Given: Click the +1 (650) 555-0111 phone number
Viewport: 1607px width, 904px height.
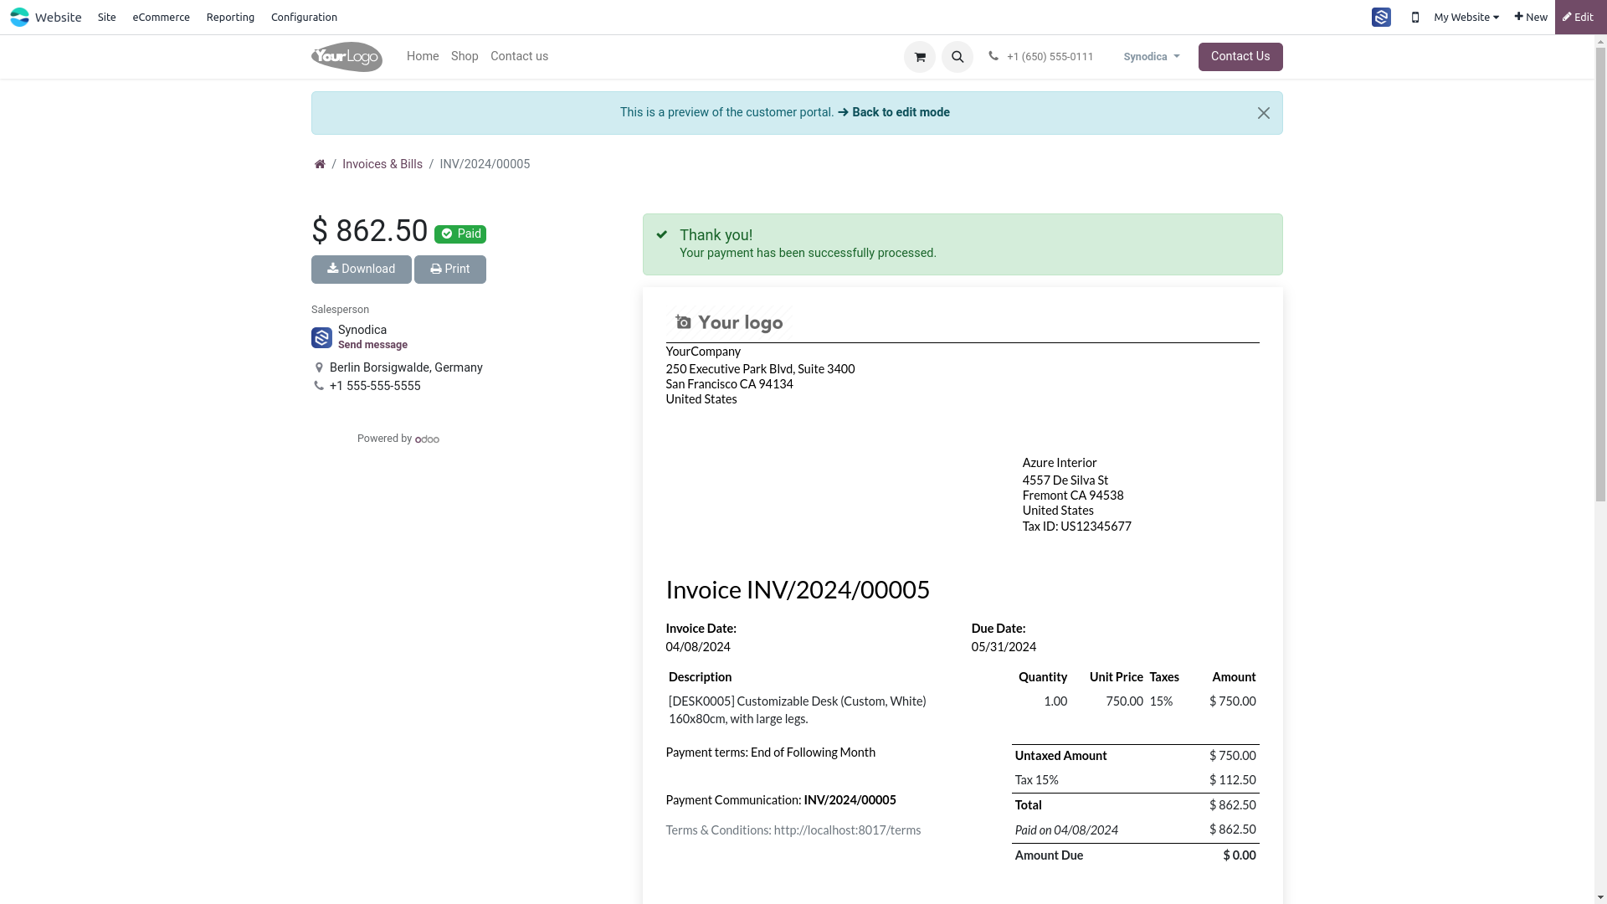Looking at the screenshot, I should click(x=1050, y=57).
